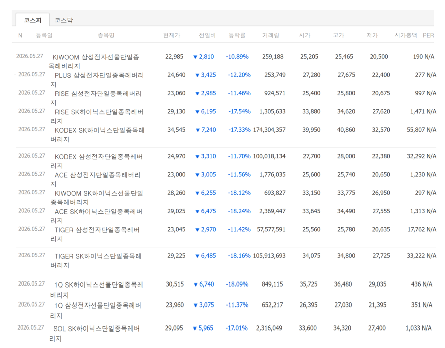Click the 현재가 column header
Viewport: 445px width, 348px height.
[172, 35]
